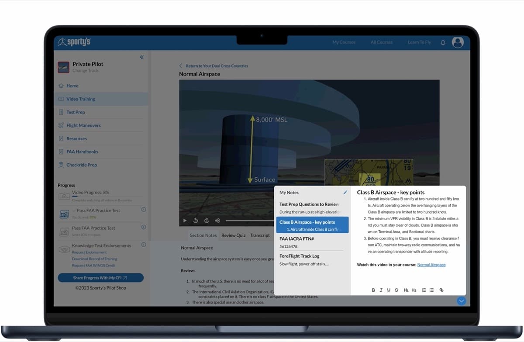The image size is (524, 342).
Task: Click the Private Pilot course thumbnail
Action: pyautogui.click(x=63, y=67)
